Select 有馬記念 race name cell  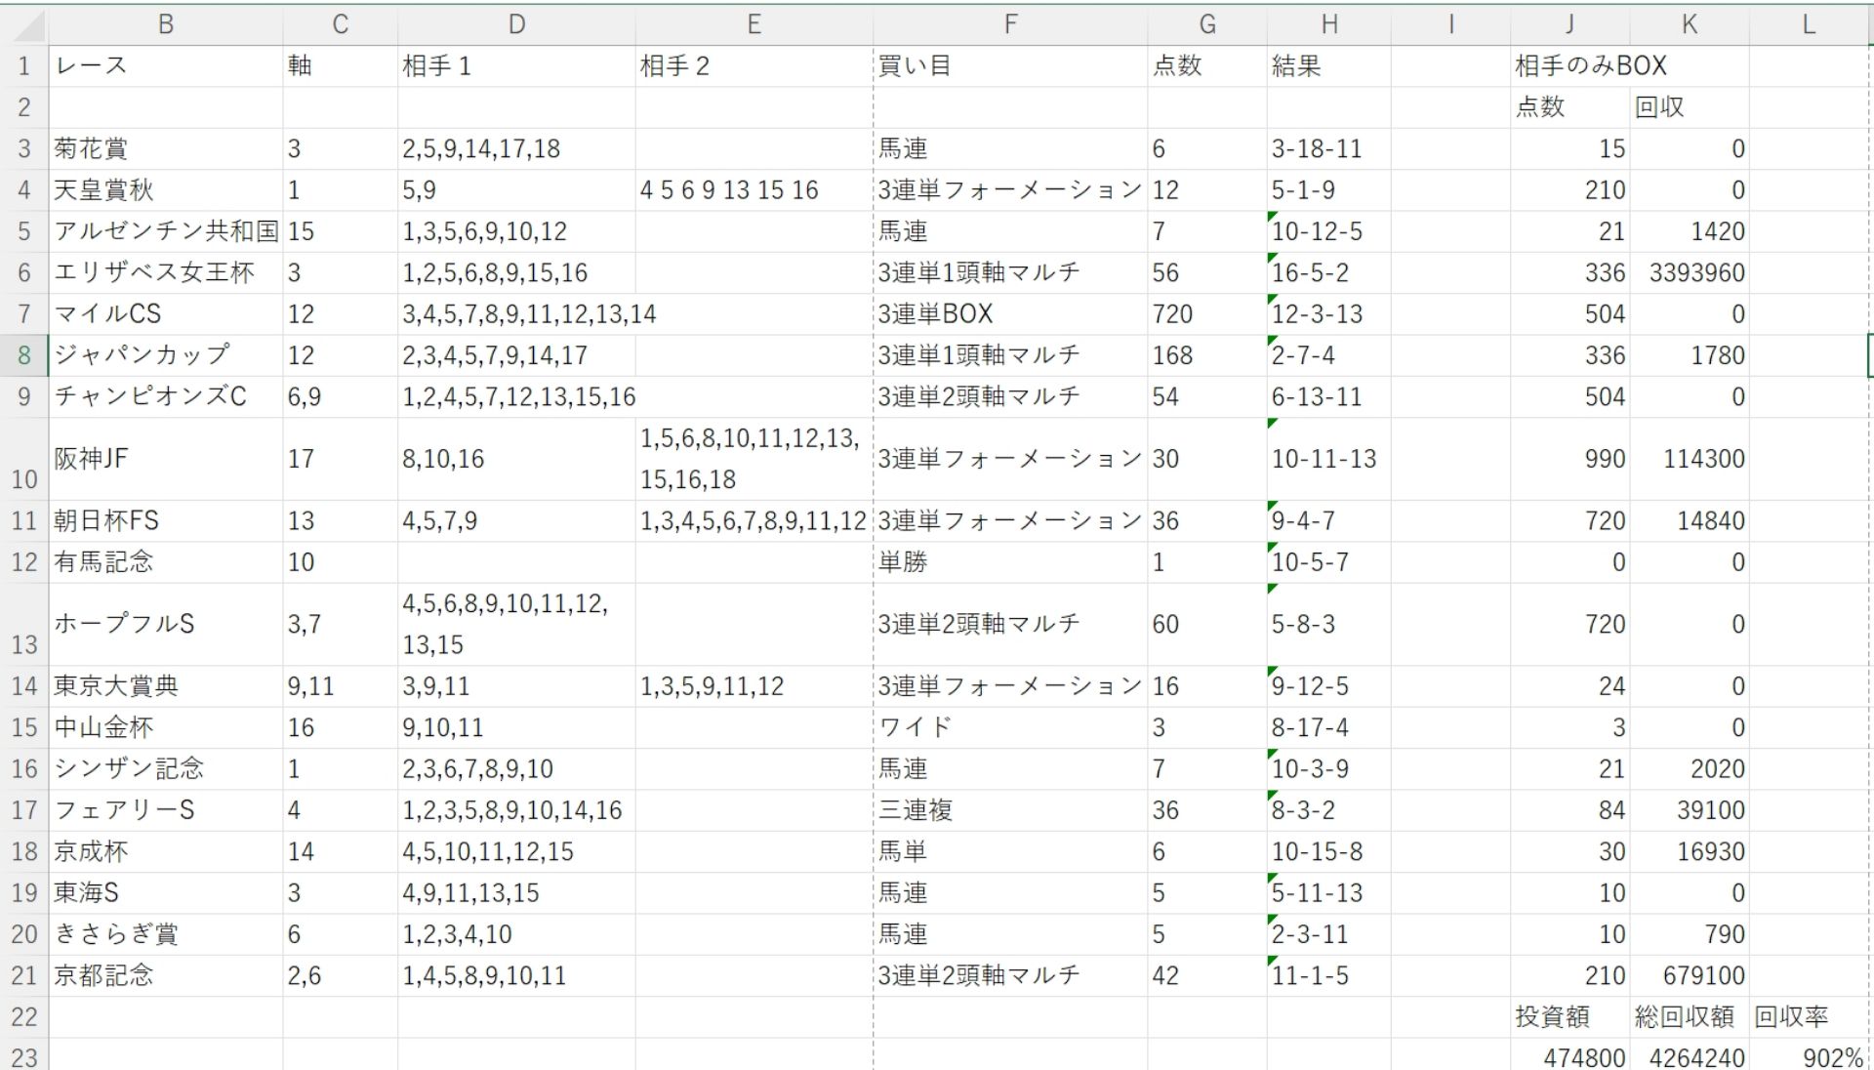click(x=104, y=562)
